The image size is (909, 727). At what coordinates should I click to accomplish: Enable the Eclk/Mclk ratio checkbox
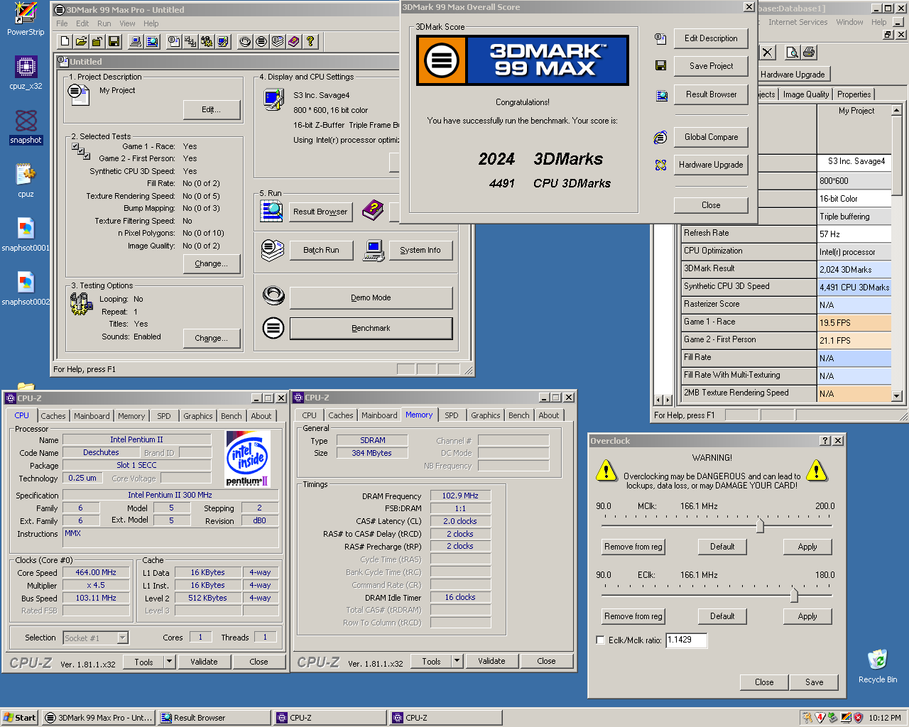coord(600,640)
